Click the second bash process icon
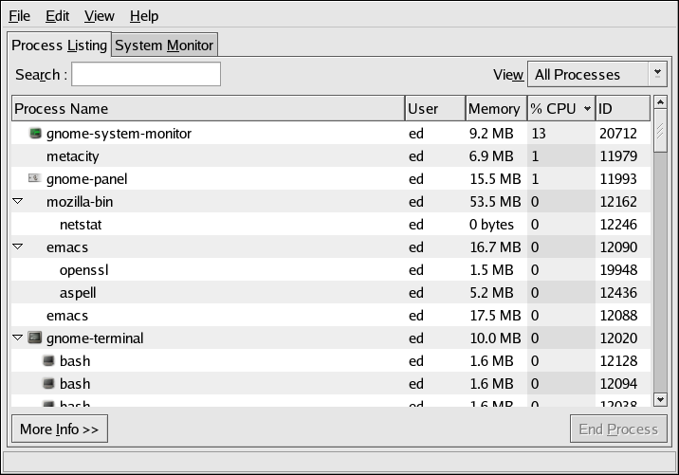 point(49,384)
